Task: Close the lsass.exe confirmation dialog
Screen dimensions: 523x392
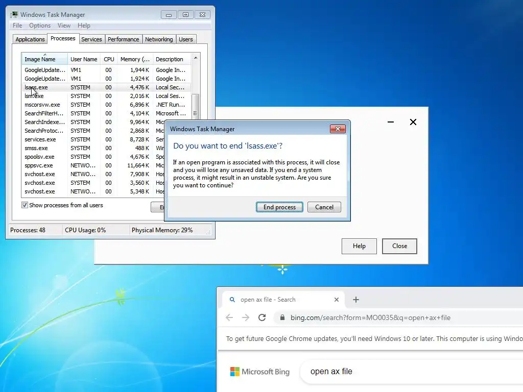Action: pos(338,129)
